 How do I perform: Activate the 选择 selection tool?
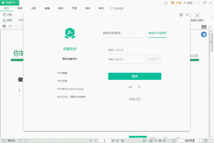click(8, 20)
